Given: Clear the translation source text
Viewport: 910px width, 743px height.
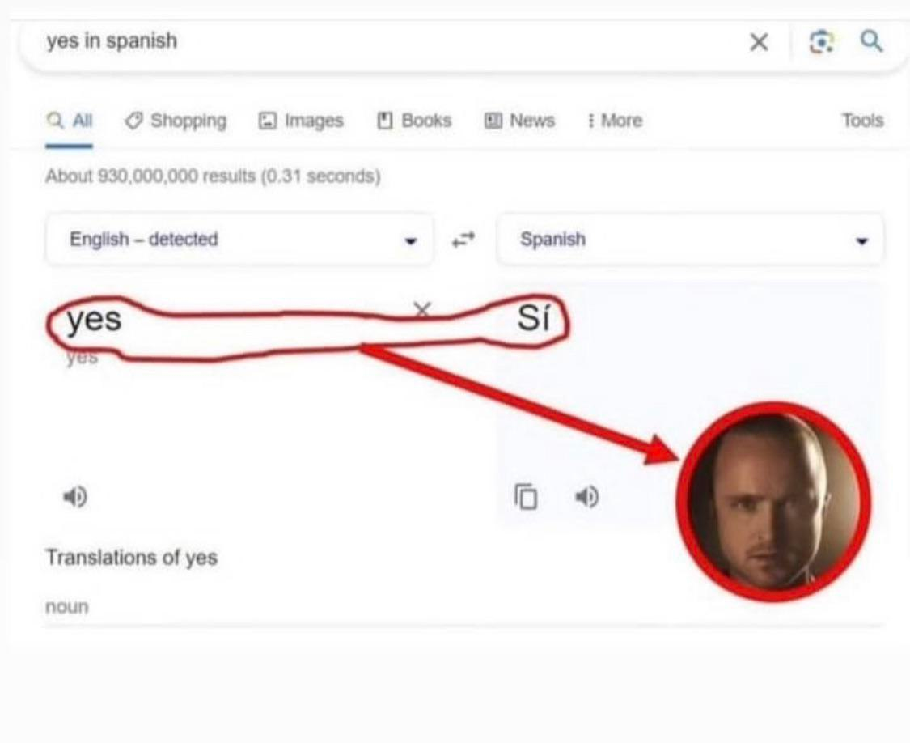Looking at the screenshot, I should [x=422, y=308].
